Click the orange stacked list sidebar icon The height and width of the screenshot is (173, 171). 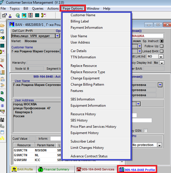(x=2, y=73)
